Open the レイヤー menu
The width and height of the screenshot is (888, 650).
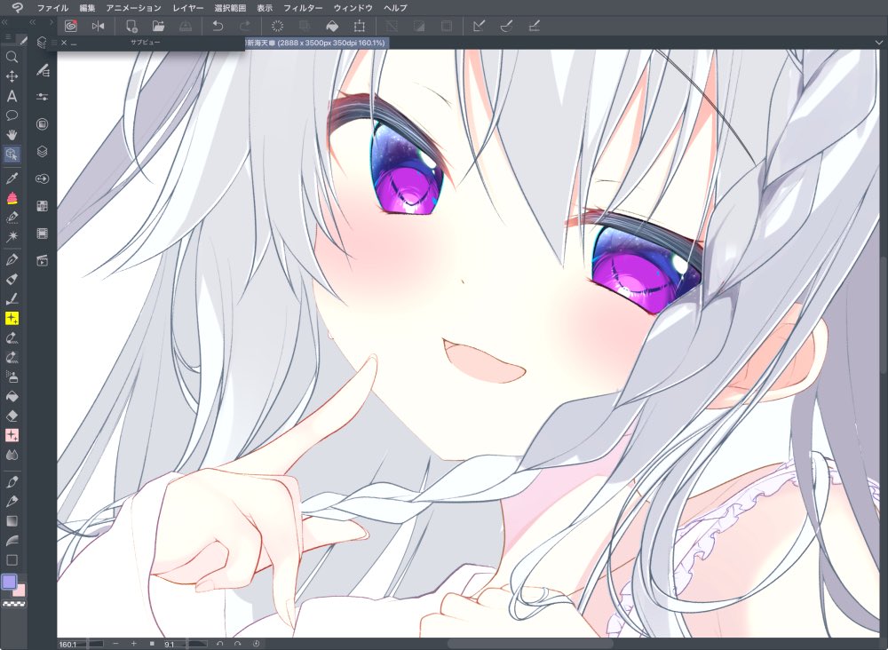(x=188, y=8)
